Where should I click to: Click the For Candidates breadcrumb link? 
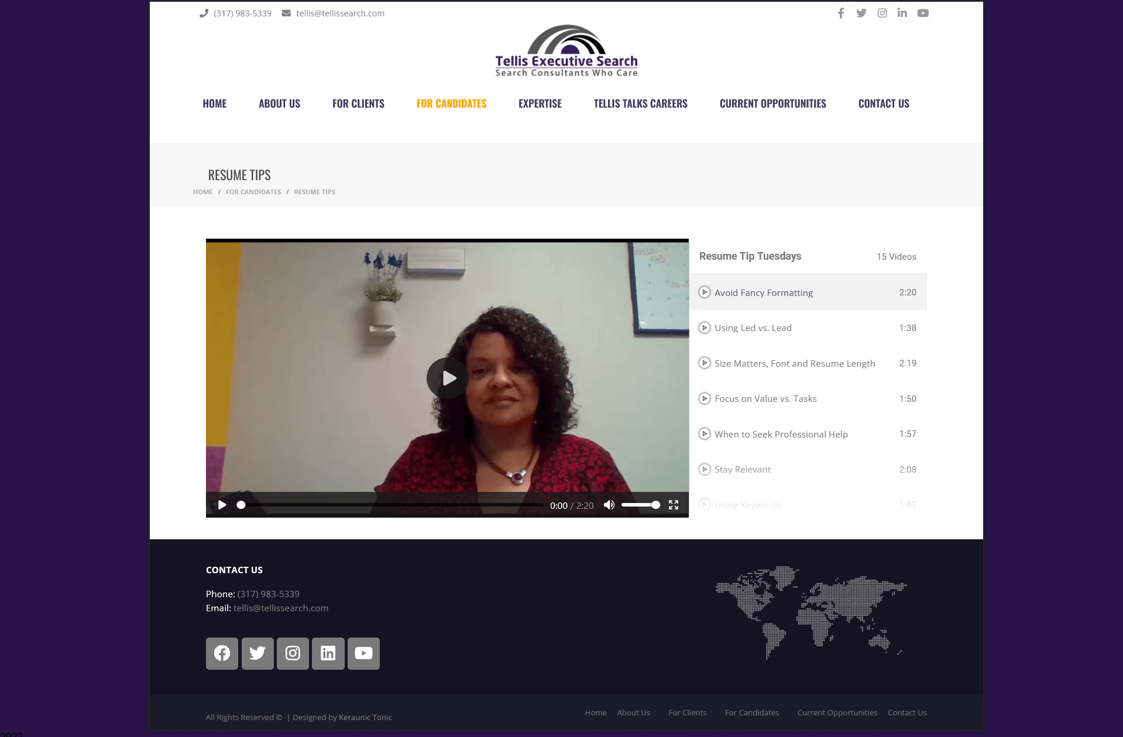(253, 192)
